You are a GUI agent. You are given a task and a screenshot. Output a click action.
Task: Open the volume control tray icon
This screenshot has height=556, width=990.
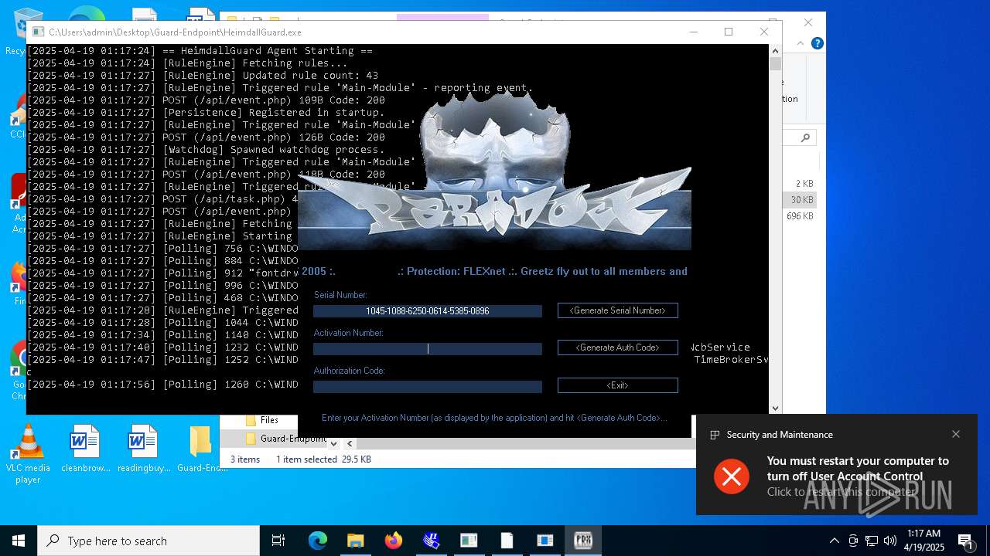tap(890, 541)
